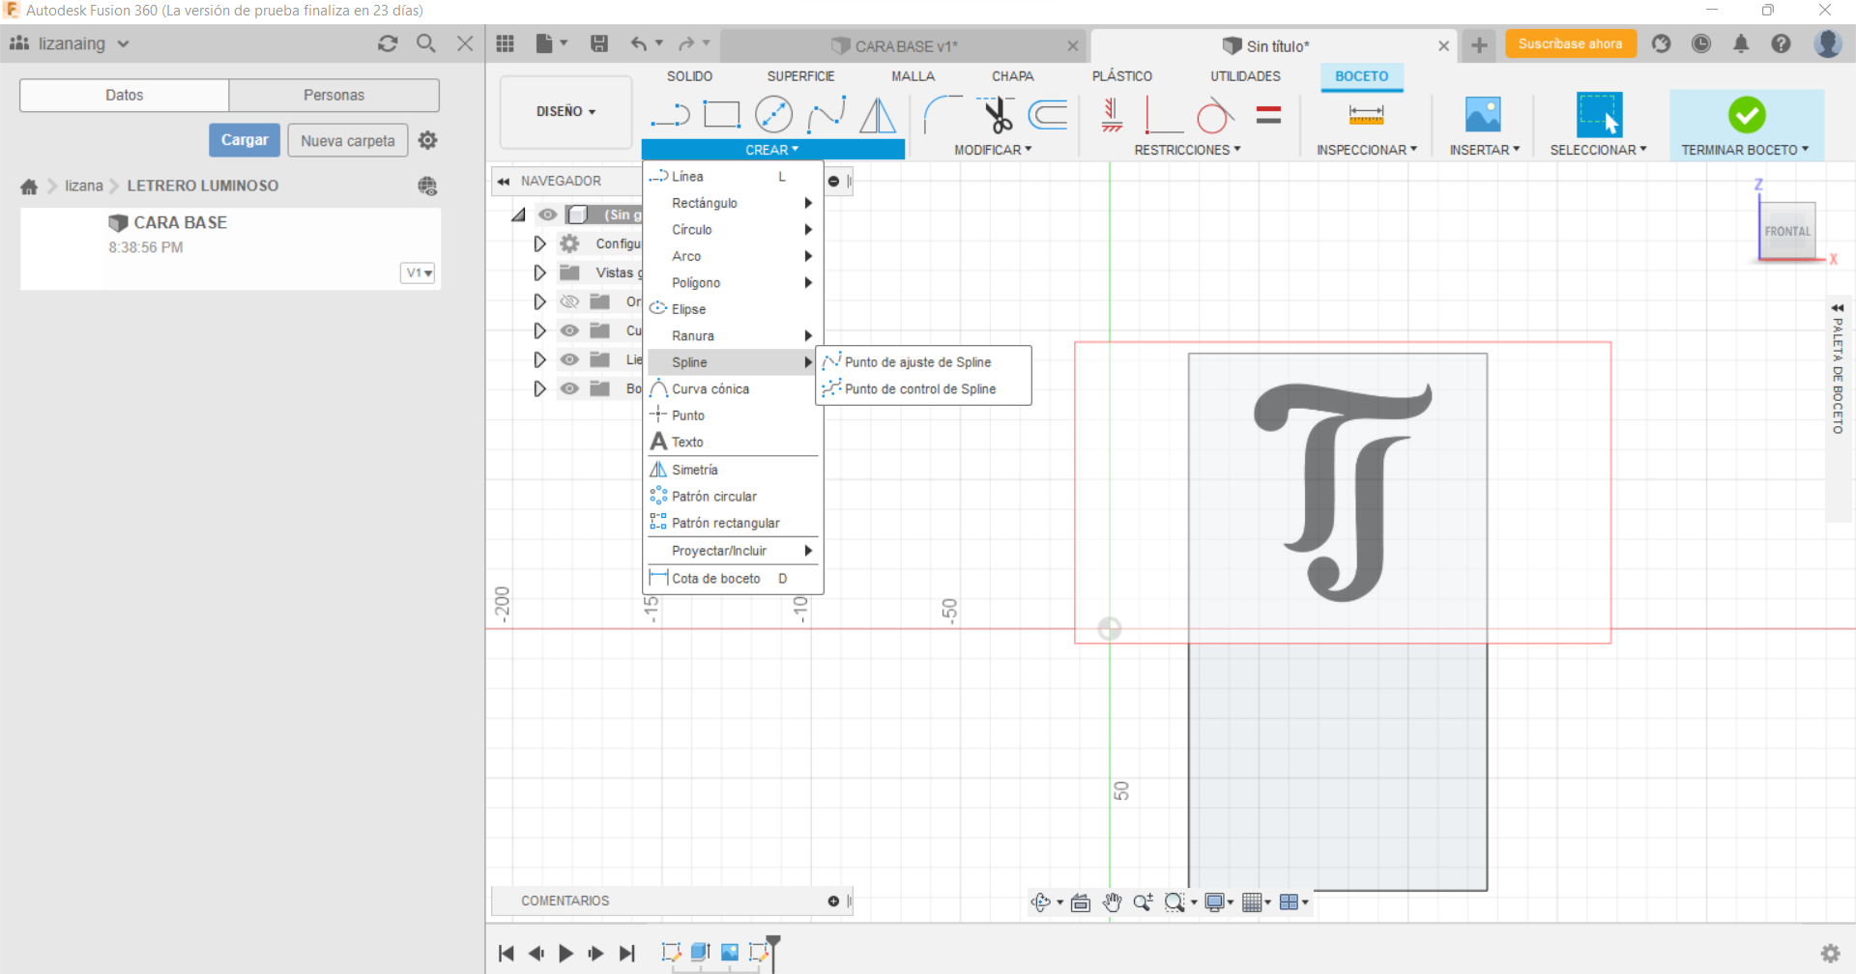Click the Horizontal/Vertical constraint icon
Image resolution: width=1856 pixels, height=974 pixels.
pyautogui.click(x=1112, y=115)
